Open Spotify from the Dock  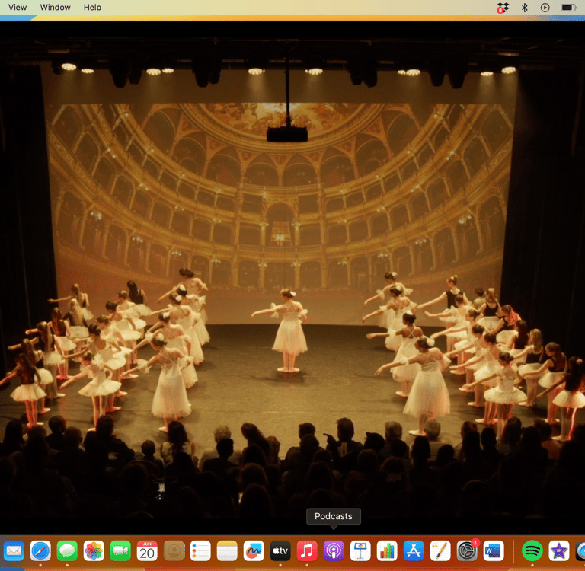click(x=532, y=550)
